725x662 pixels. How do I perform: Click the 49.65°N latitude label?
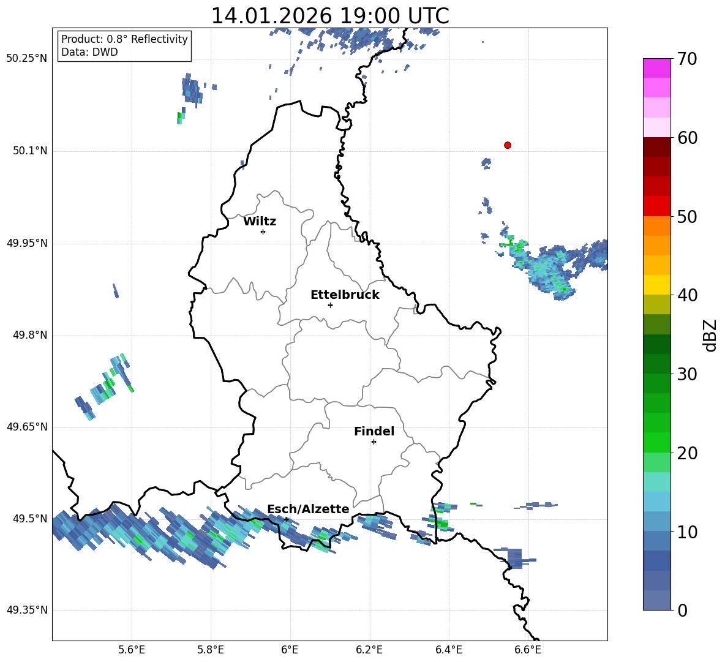pos(27,427)
